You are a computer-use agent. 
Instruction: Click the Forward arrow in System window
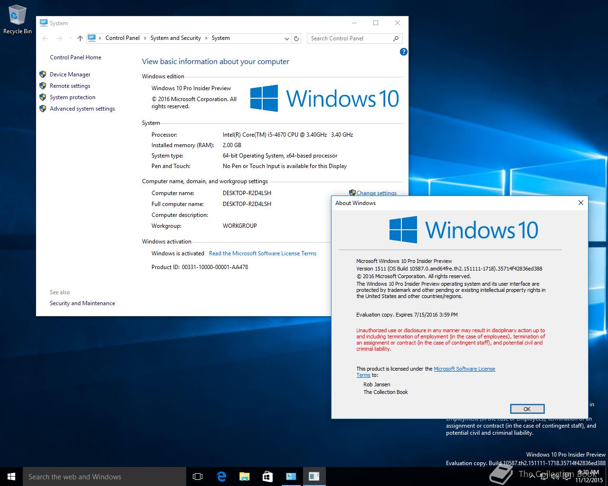tap(58, 38)
